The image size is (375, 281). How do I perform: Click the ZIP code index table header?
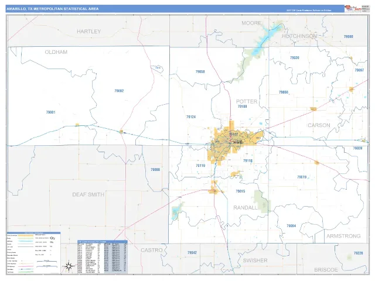(x=103, y=242)
